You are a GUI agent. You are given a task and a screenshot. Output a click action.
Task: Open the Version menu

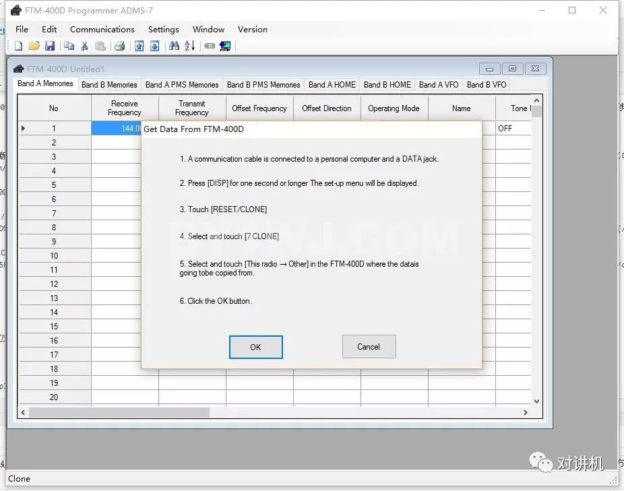[252, 29]
